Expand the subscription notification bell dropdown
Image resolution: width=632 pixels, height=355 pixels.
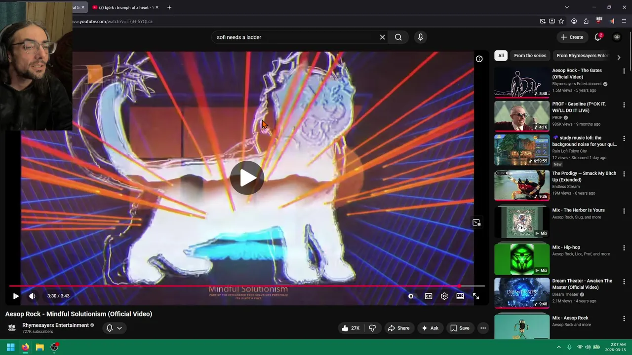(x=115, y=328)
